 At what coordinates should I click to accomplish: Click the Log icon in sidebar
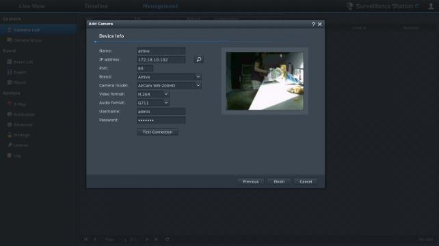pyautogui.click(x=10, y=155)
